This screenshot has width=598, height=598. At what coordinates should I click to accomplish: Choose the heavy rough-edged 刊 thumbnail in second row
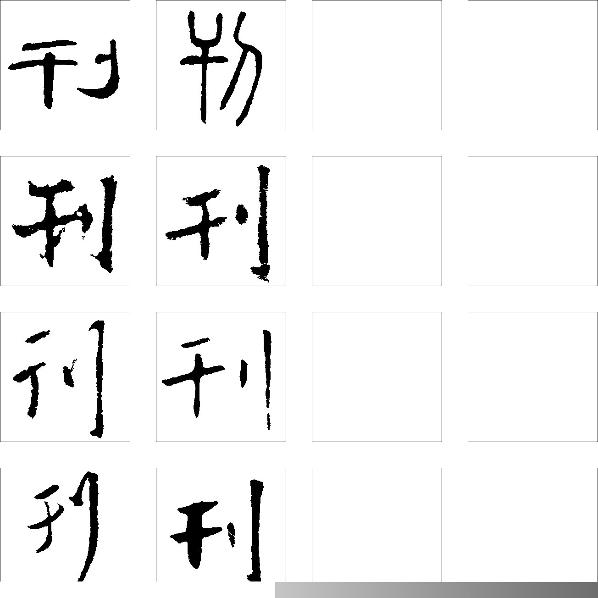[x=65, y=221]
